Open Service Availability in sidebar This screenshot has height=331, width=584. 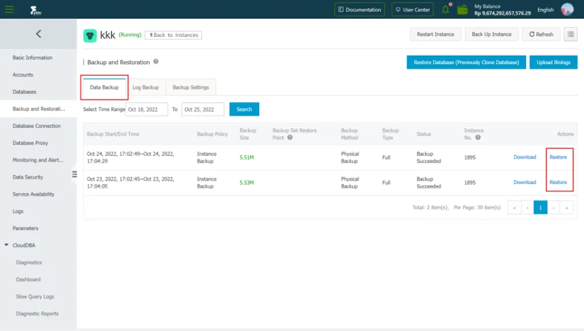pyautogui.click(x=33, y=194)
